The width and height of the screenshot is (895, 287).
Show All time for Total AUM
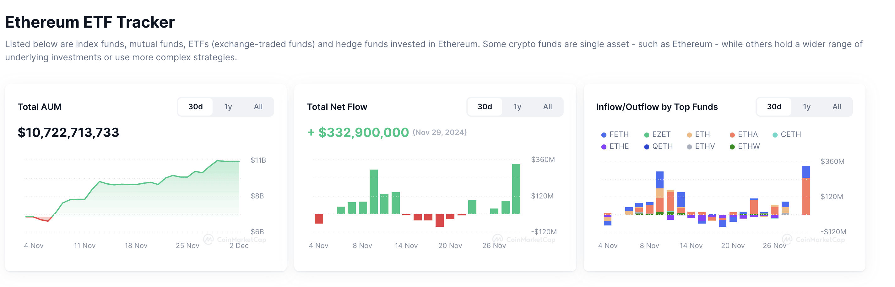(x=258, y=107)
